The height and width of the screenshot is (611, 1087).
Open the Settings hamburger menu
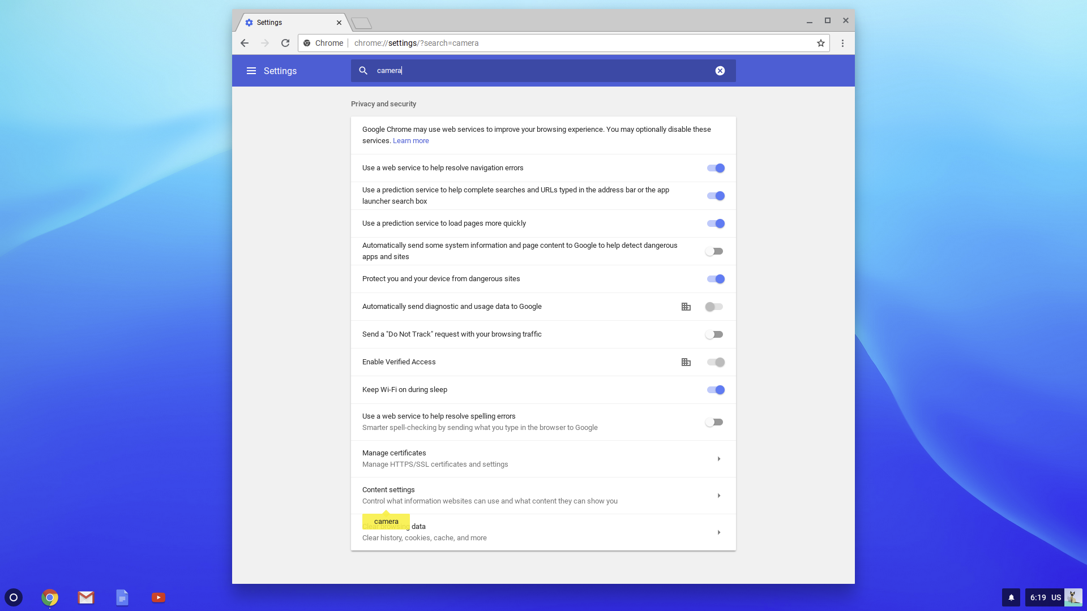point(251,71)
